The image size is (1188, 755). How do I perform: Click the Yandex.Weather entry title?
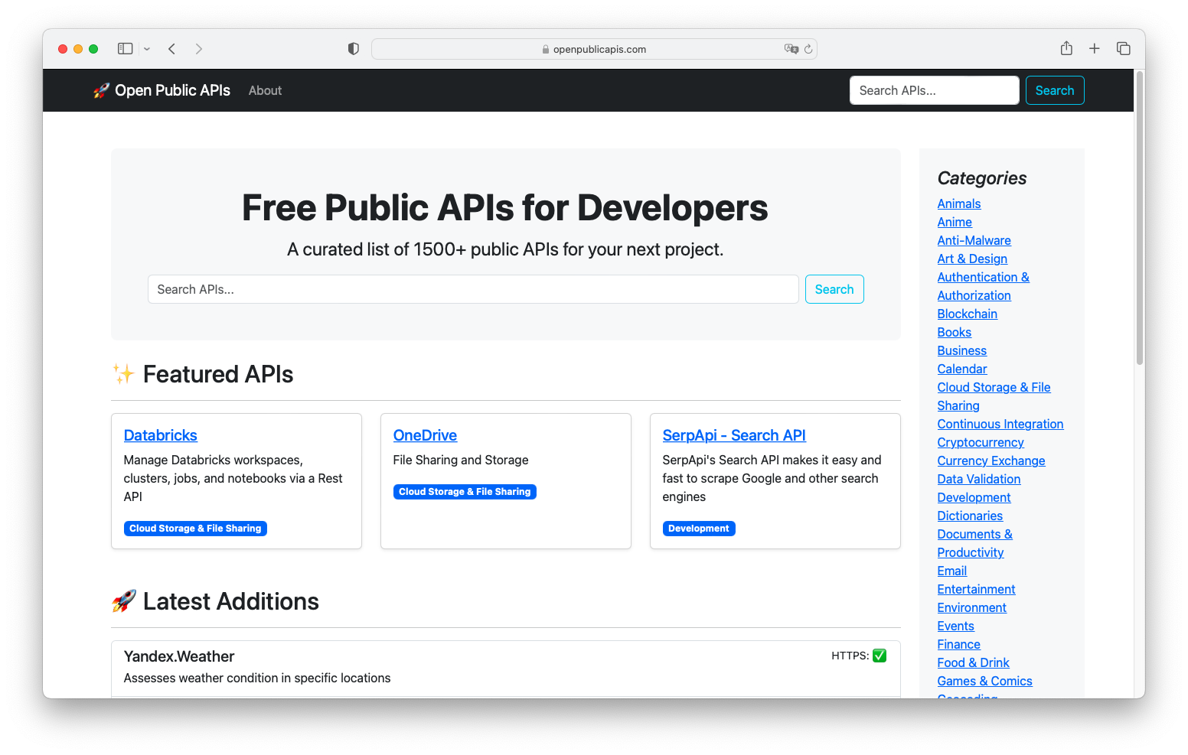coord(179,656)
